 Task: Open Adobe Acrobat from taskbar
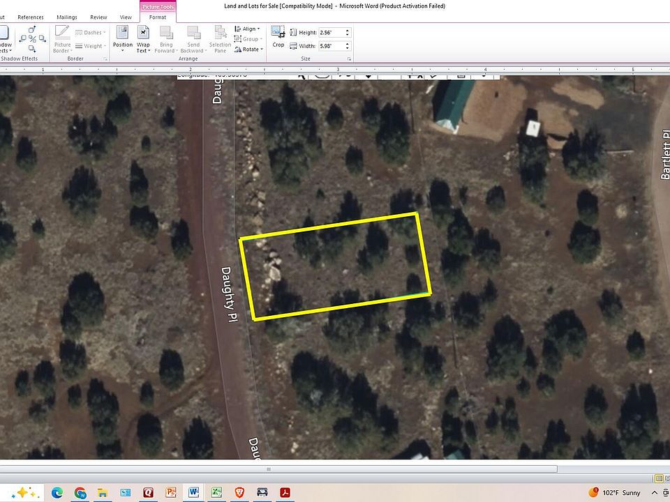285,493
